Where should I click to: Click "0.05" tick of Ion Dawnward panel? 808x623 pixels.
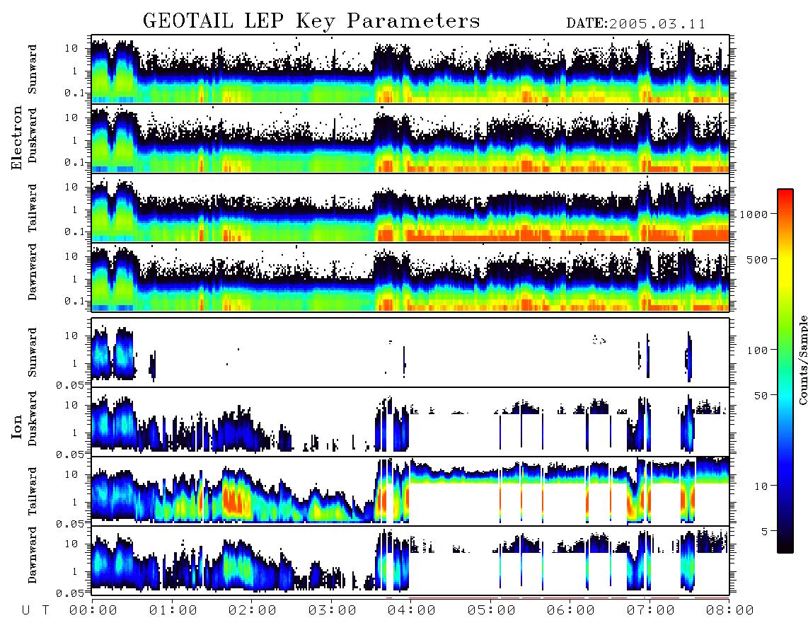tap(70, 593)
